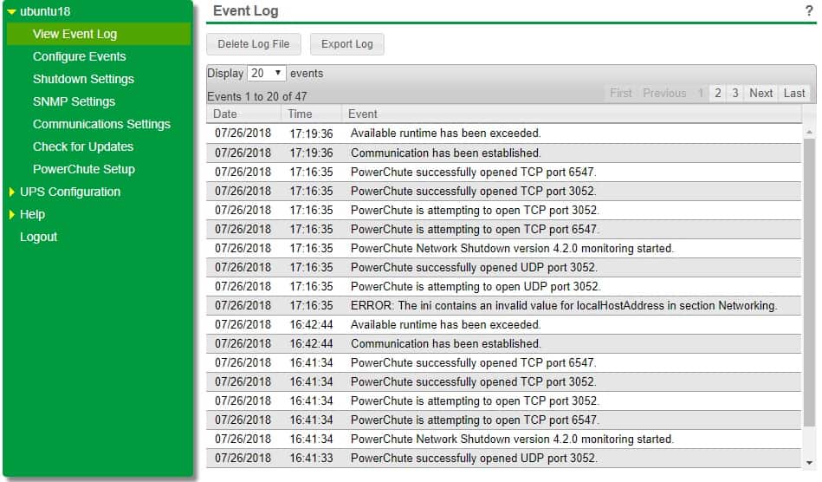Image resolution: width=822 pixels, height=482 pixels.
Task: Select View Event Log menu item
Action: coord(99,34)
